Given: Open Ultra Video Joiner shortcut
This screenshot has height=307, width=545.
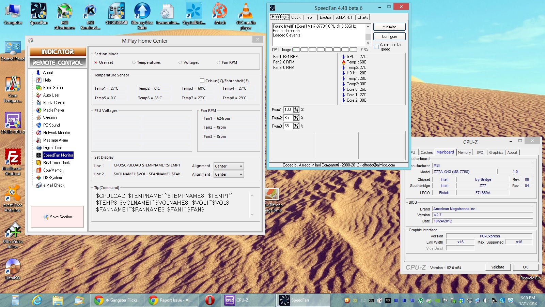Looking at the screenshot, I should (x=13, y=235).
